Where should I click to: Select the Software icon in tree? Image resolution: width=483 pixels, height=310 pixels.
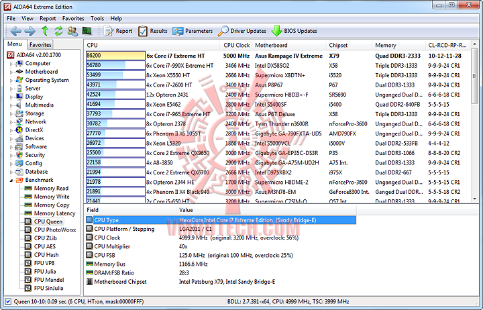[x=19, y=147]
